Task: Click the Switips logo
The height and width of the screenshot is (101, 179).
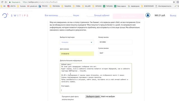Action: (x=15, y=15)
